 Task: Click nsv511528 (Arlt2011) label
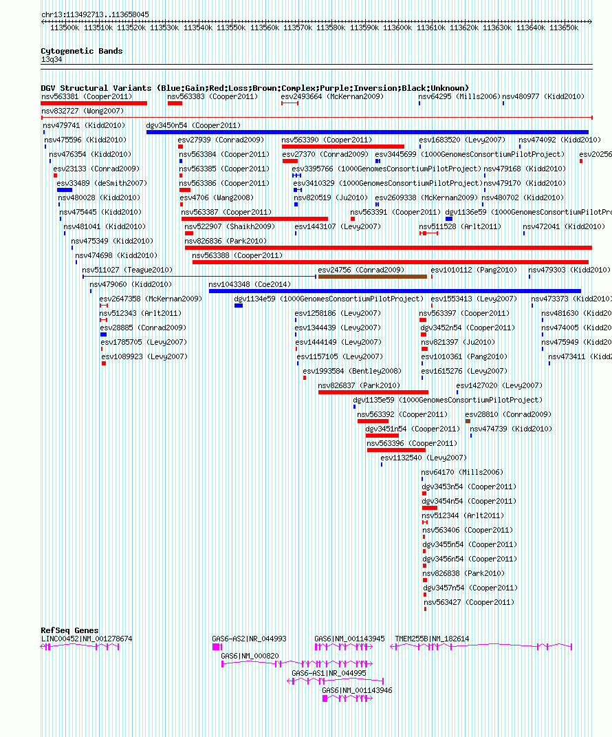(460, 227)
